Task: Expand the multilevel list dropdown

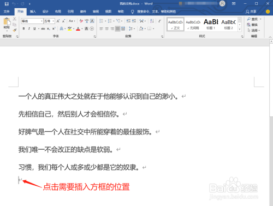Action: [x=122, y=21]
